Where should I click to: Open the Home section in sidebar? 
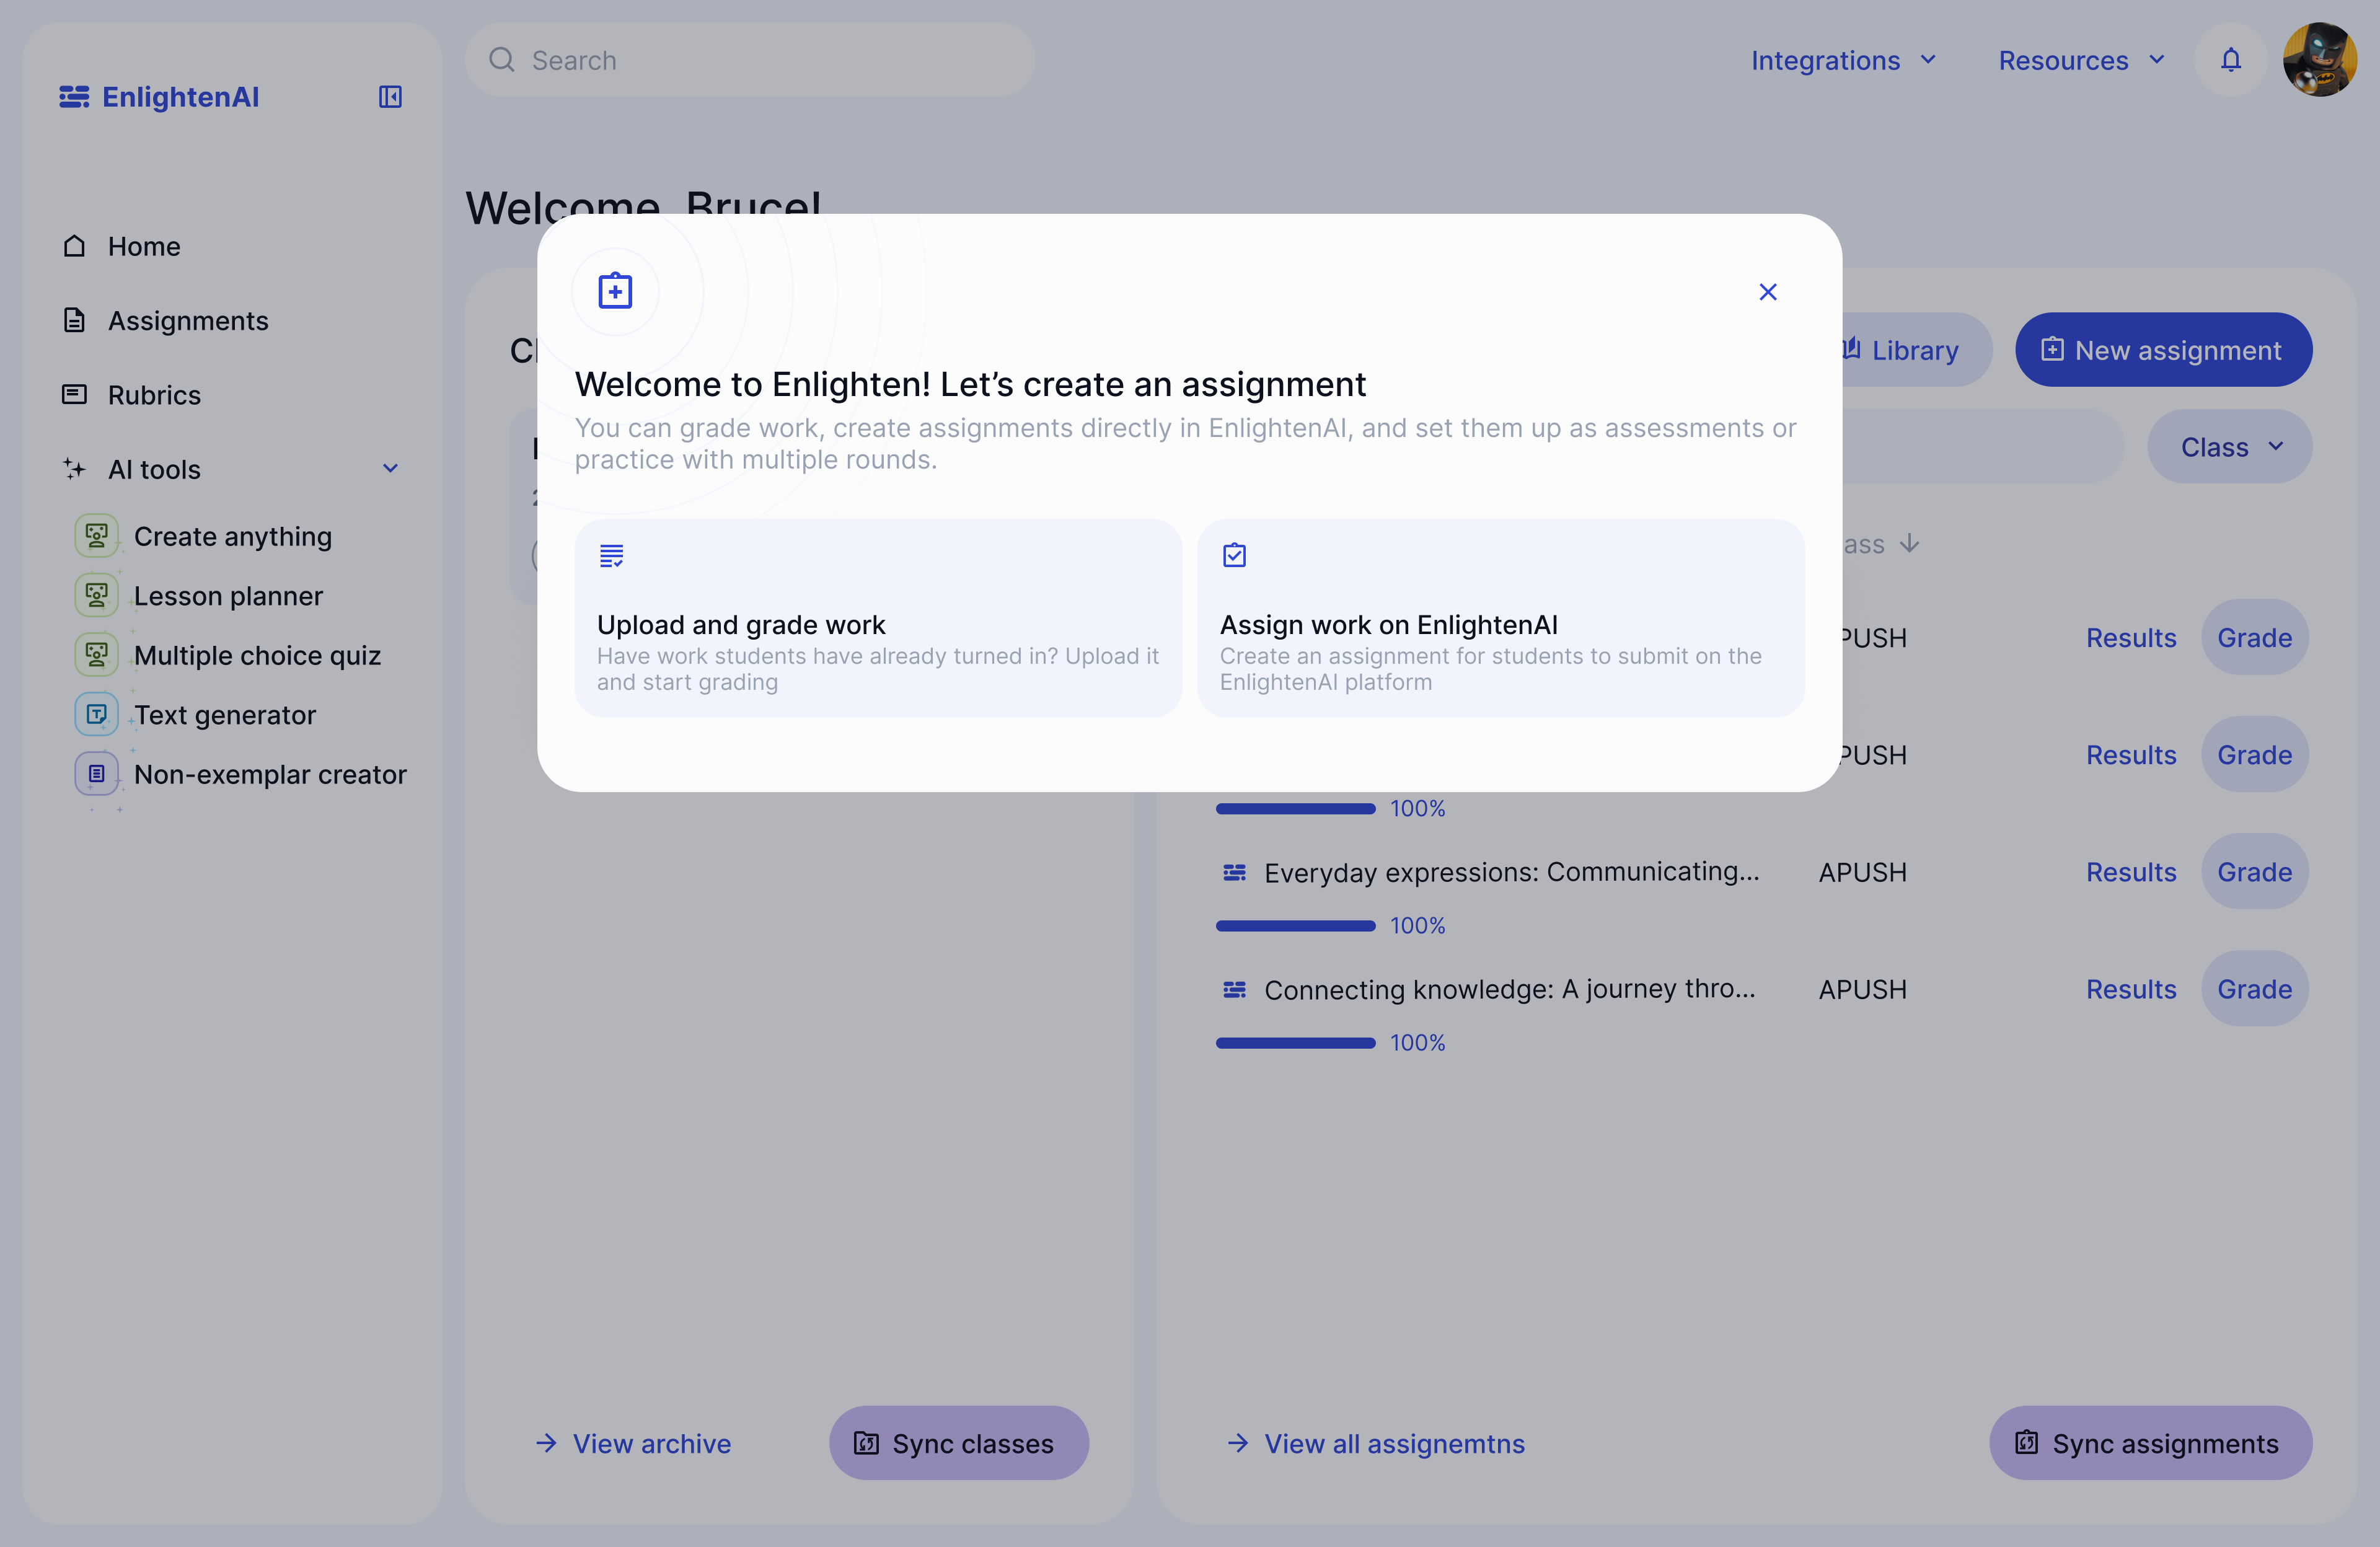(144, 246)
